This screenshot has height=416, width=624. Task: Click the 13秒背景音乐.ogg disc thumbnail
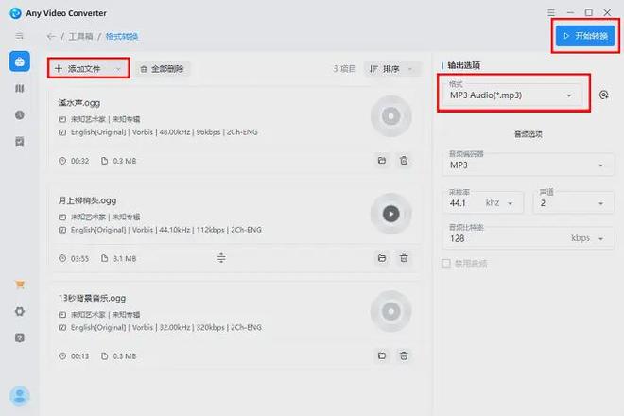(x=390, y=311)
